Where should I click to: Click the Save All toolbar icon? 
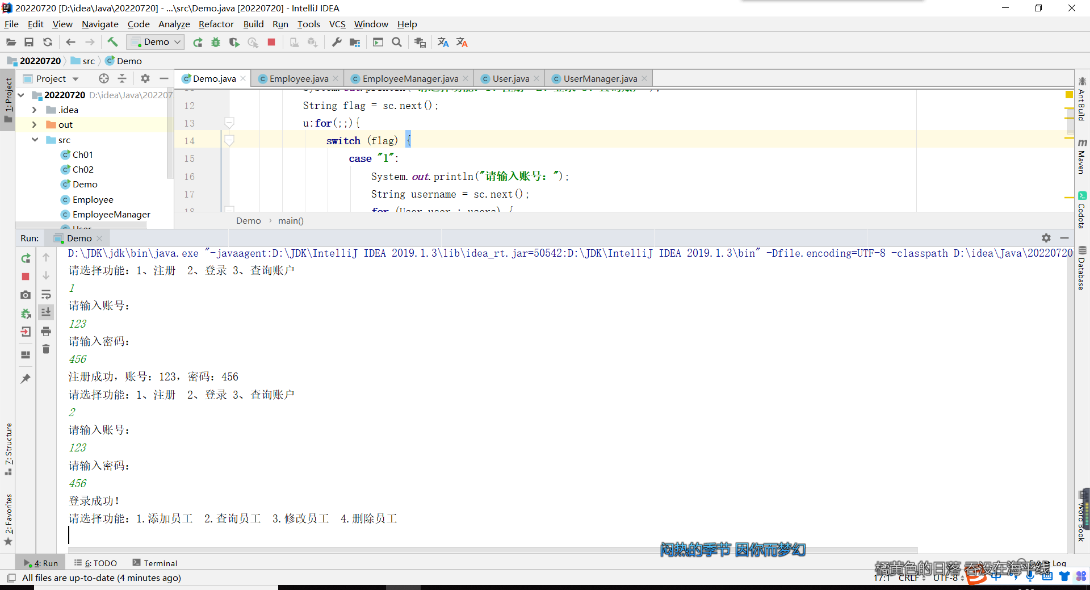click(x=29, y=42)
